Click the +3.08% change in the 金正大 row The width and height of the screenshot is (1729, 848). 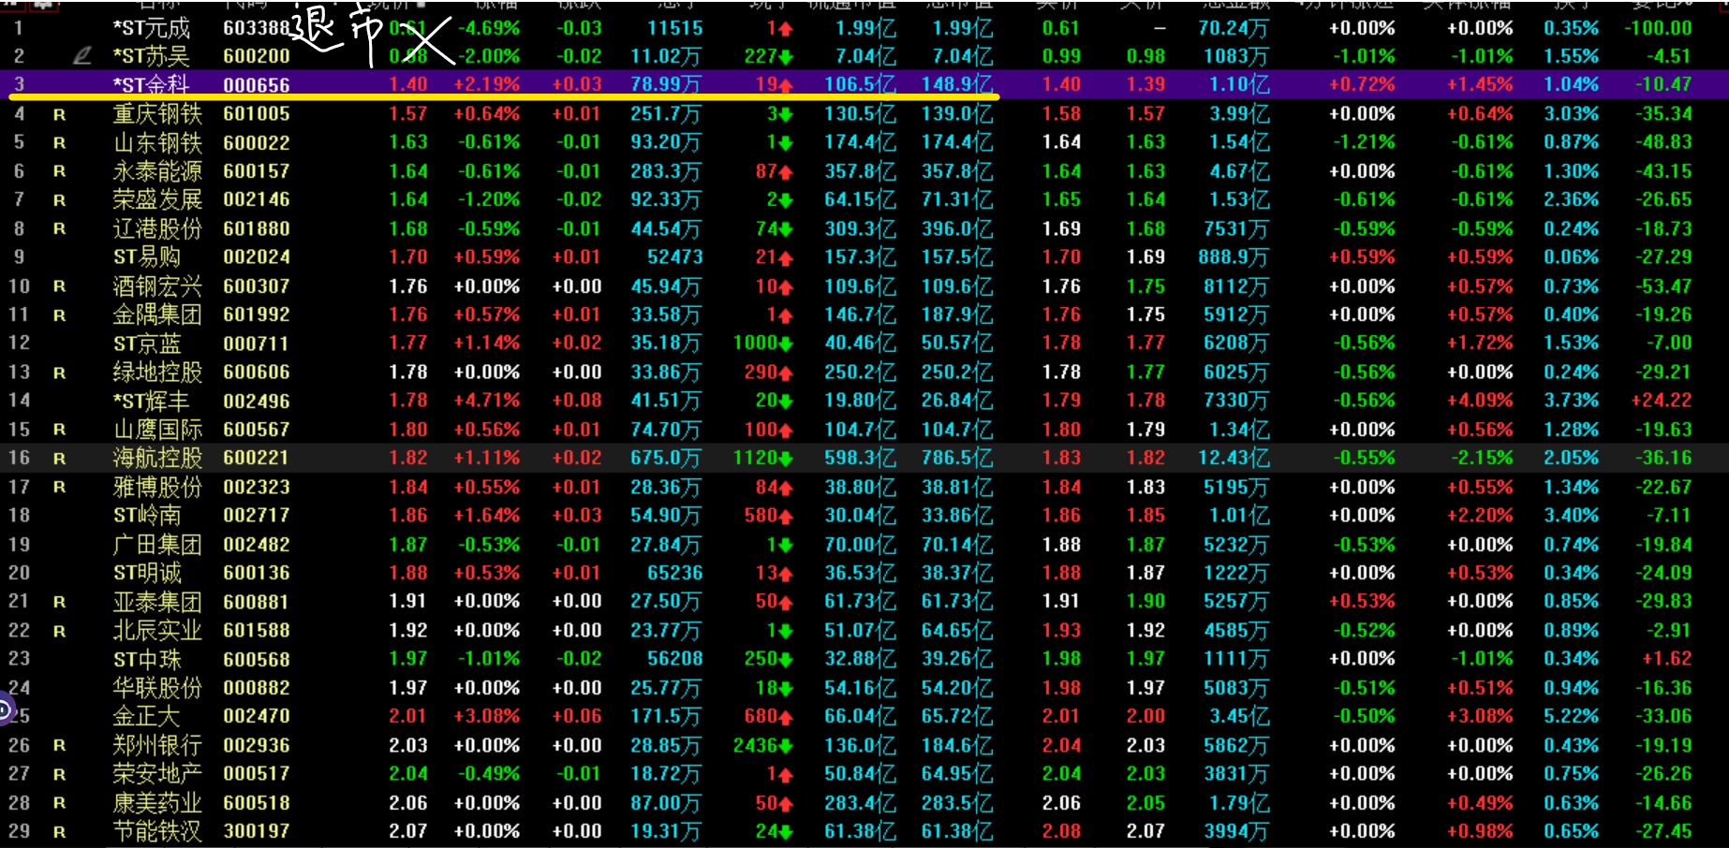click(487, 717)
